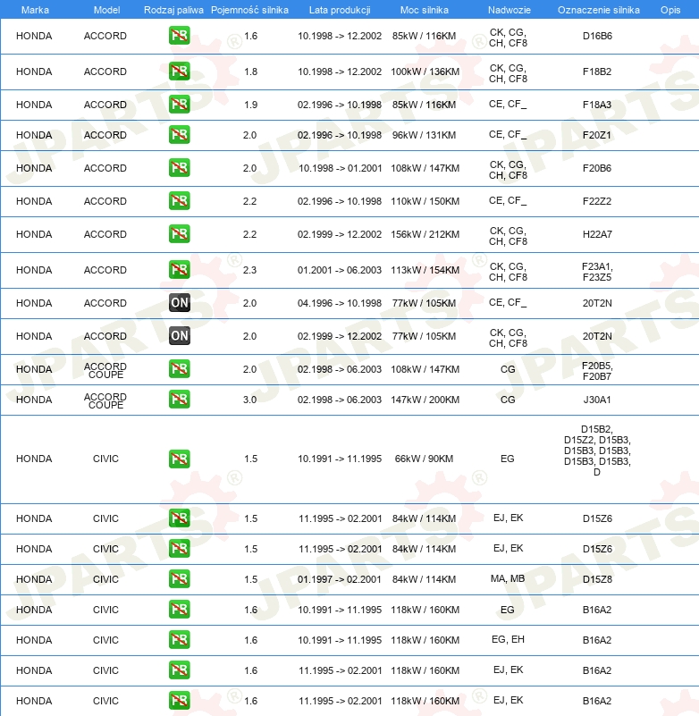
Task: Click the date range 04.1996 -> 10.1998
Action: tap(340, 303)
